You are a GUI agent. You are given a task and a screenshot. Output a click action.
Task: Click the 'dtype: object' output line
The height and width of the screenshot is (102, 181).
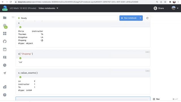coord(25,43)
